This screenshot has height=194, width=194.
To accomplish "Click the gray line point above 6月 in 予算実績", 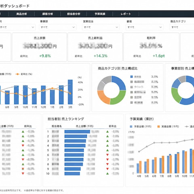I will click(x=154, y=143).
